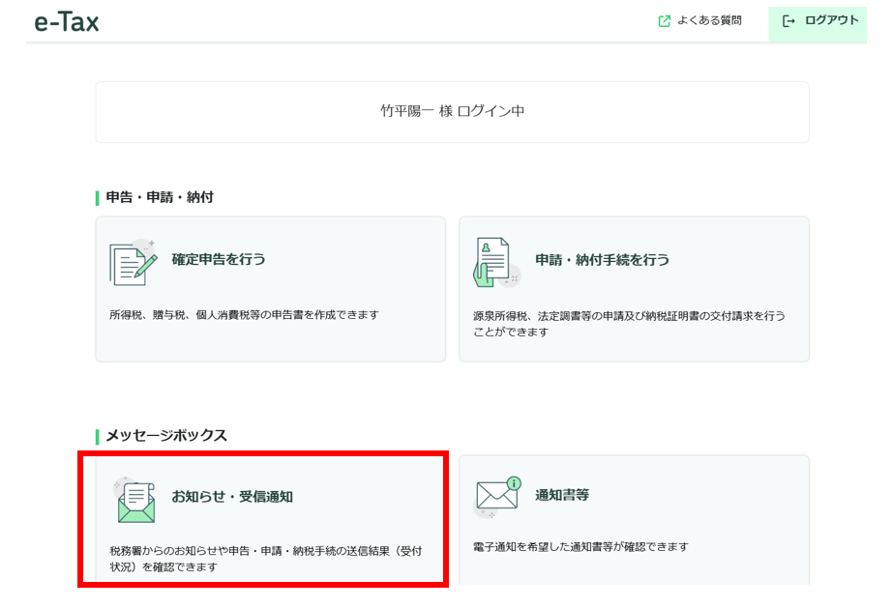Click the e-Tax logo
The image size is (892, 609).
click(x=67, y=23)
